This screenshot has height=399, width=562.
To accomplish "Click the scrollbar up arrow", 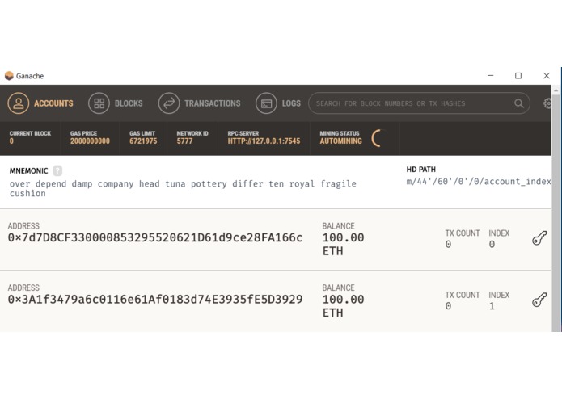I will (x=556, y=90).
